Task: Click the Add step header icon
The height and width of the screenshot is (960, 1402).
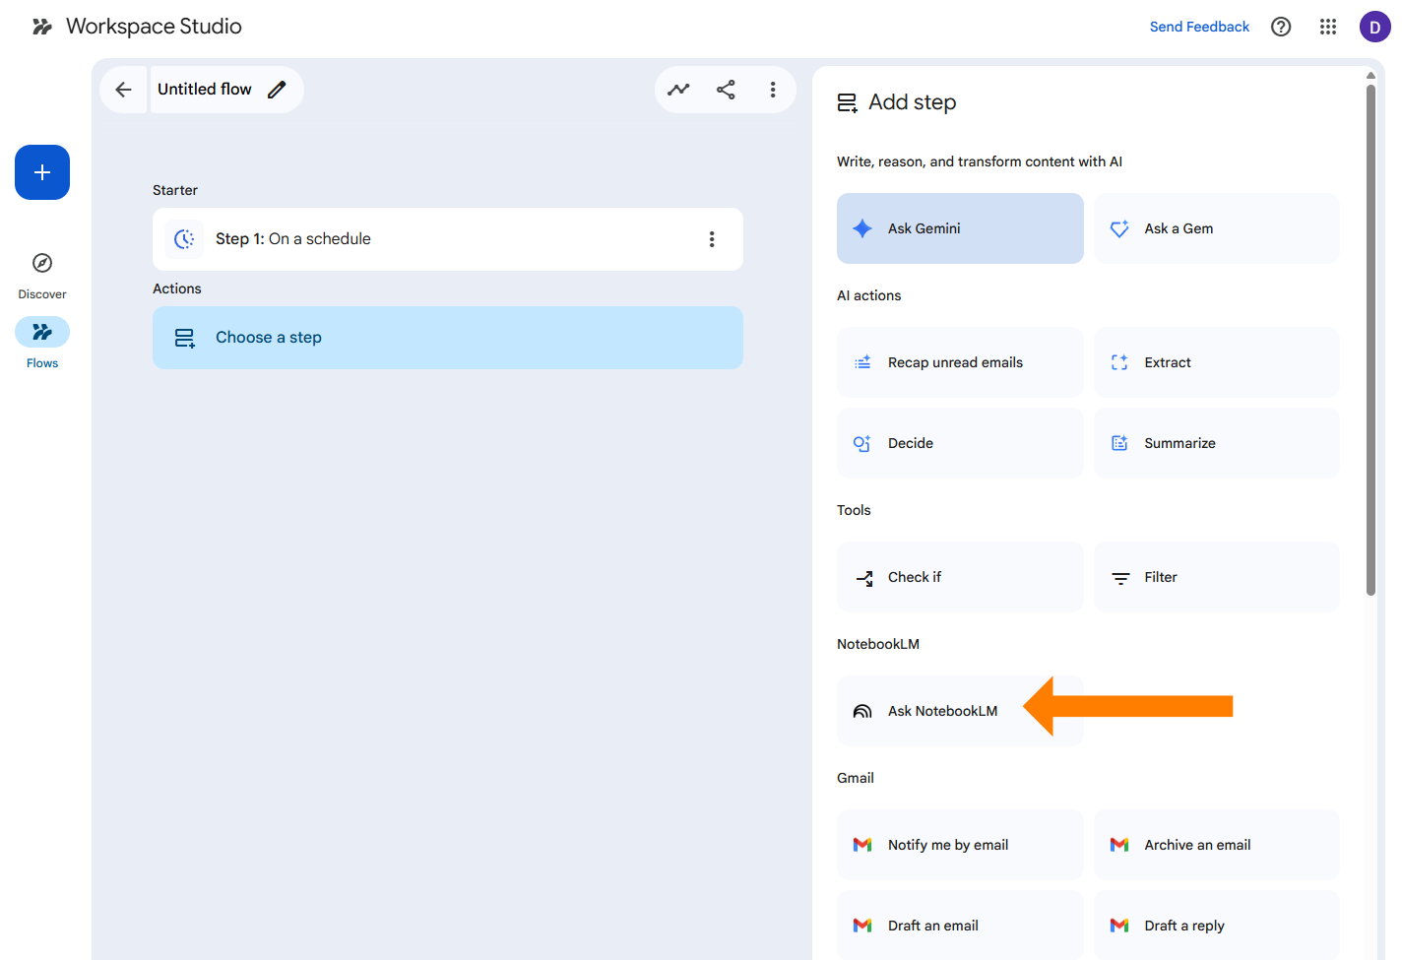Action: coord(847,102)
